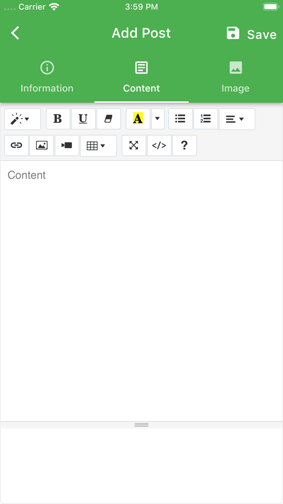This screenshot has height=504, width=283.
Task: Switch to the Content tab
Action: tap(141, 77)
